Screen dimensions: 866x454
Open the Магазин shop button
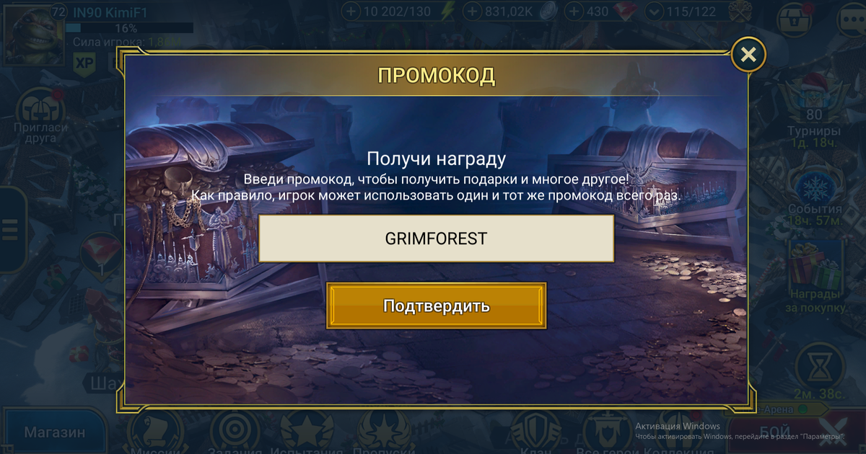54,432
